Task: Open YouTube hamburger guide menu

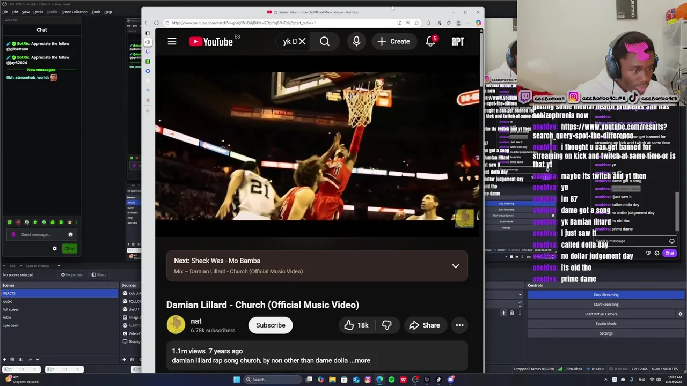Action: (172, 41)
